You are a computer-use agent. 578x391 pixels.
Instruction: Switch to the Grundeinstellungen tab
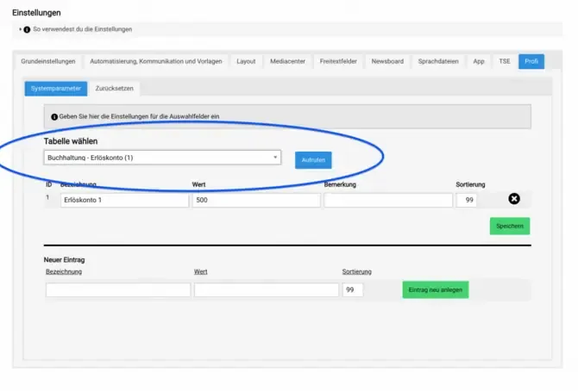click(48, 61)
